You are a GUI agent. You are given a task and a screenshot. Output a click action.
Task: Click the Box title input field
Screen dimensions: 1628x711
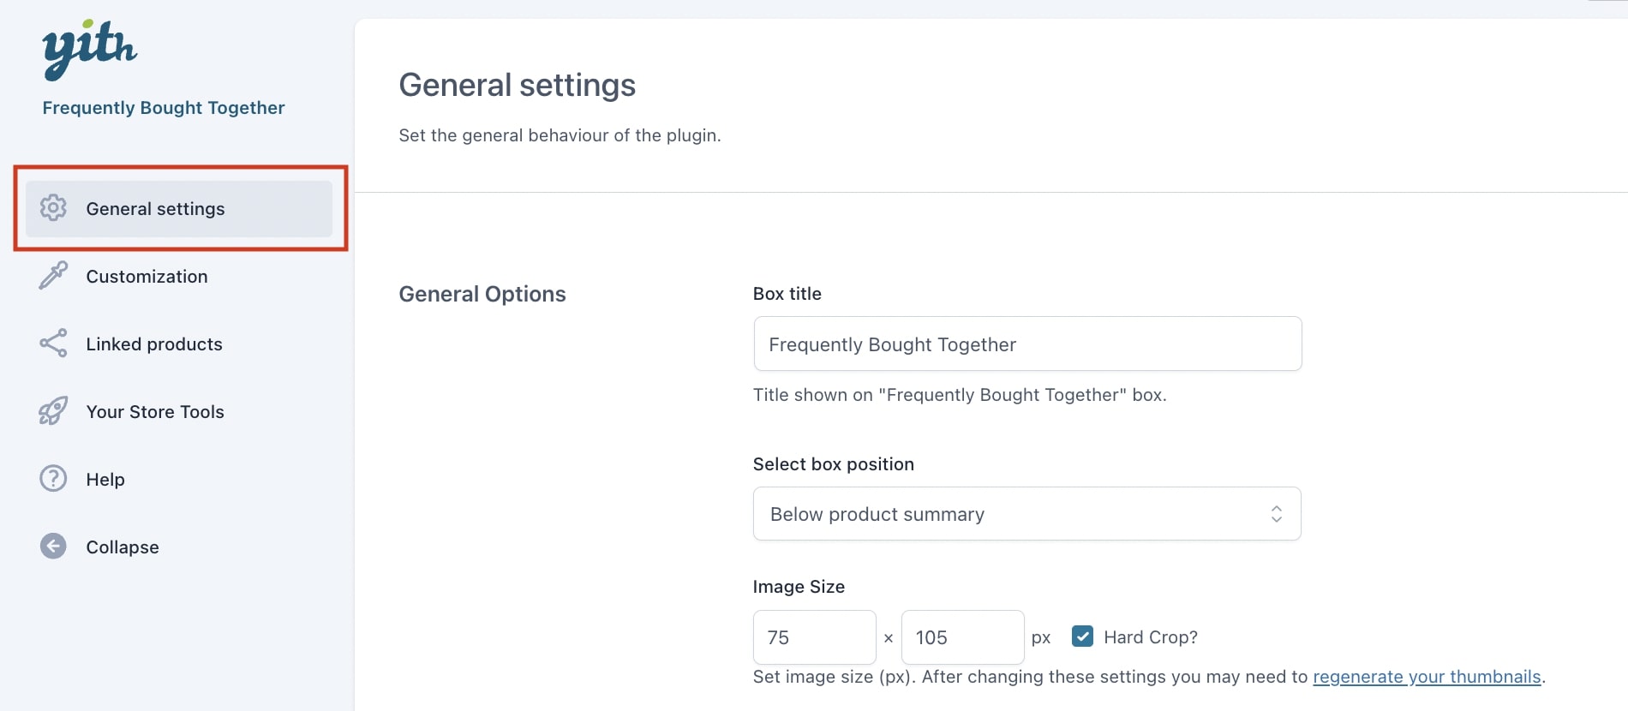click(x=1027, y=344)
